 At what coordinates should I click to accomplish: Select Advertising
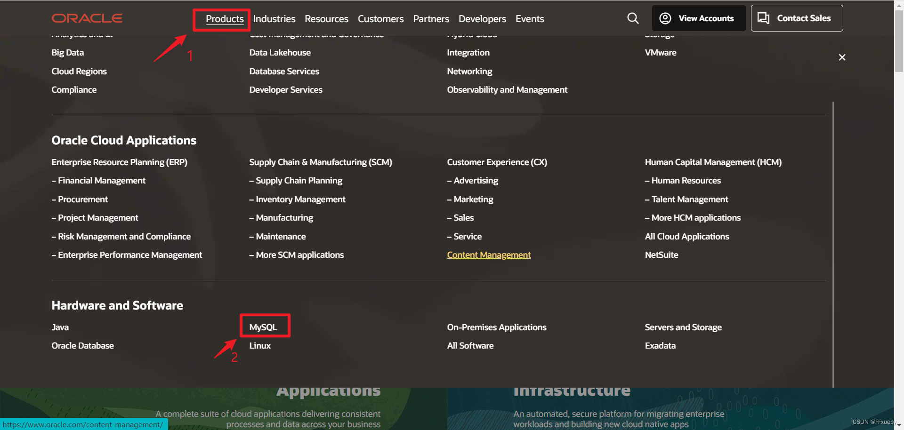(x=473, y=181)
